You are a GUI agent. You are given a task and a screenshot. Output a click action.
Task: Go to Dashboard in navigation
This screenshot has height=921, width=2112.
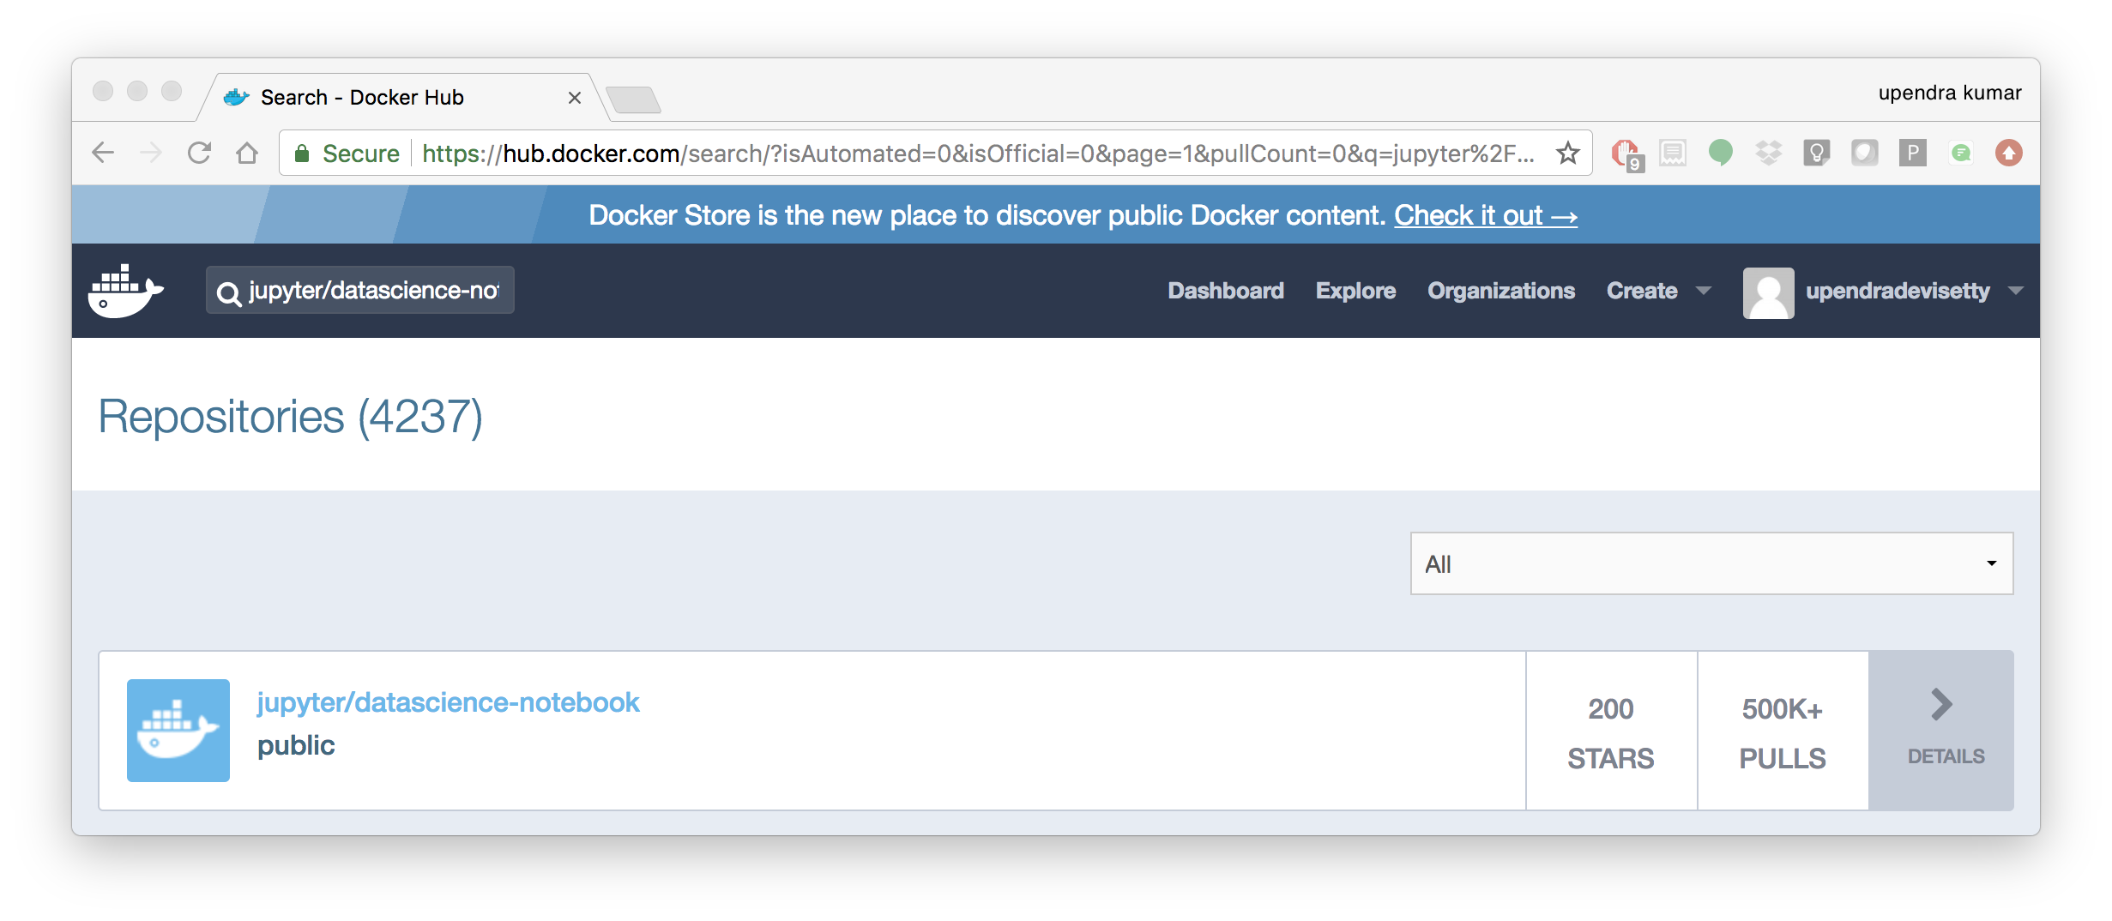(x=1226, y=291)
